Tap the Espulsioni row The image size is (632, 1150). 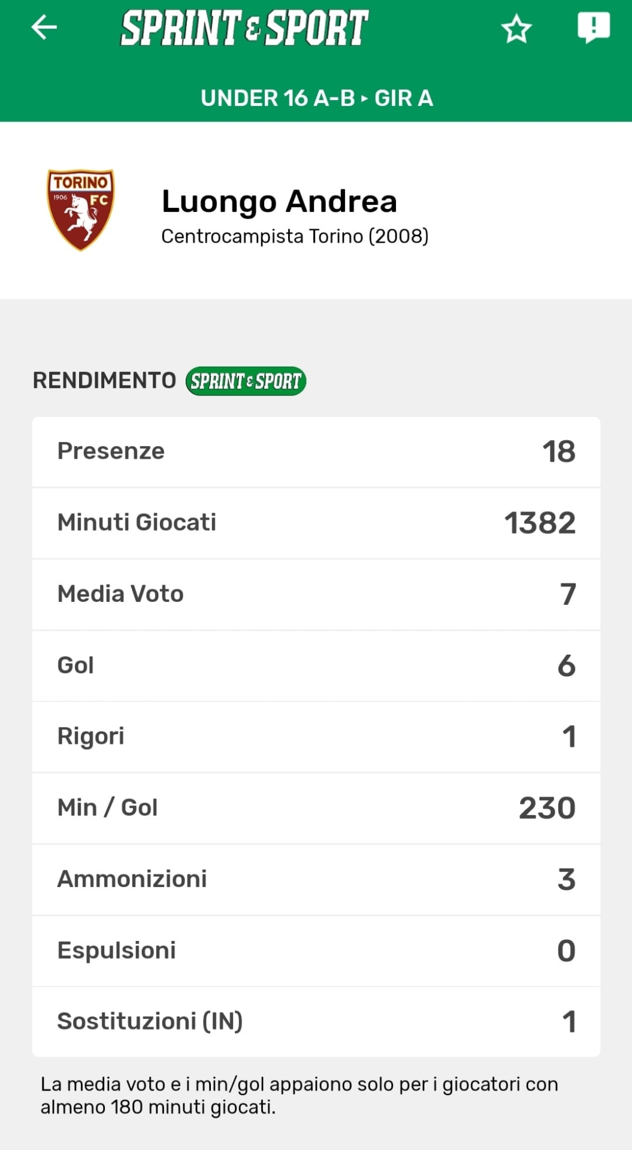click(316, 951)
